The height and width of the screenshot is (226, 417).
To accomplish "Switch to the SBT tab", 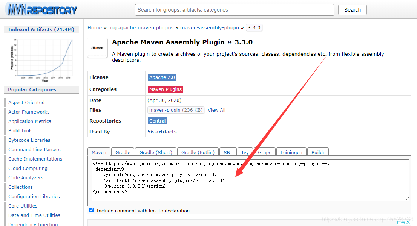I will 228,152.
